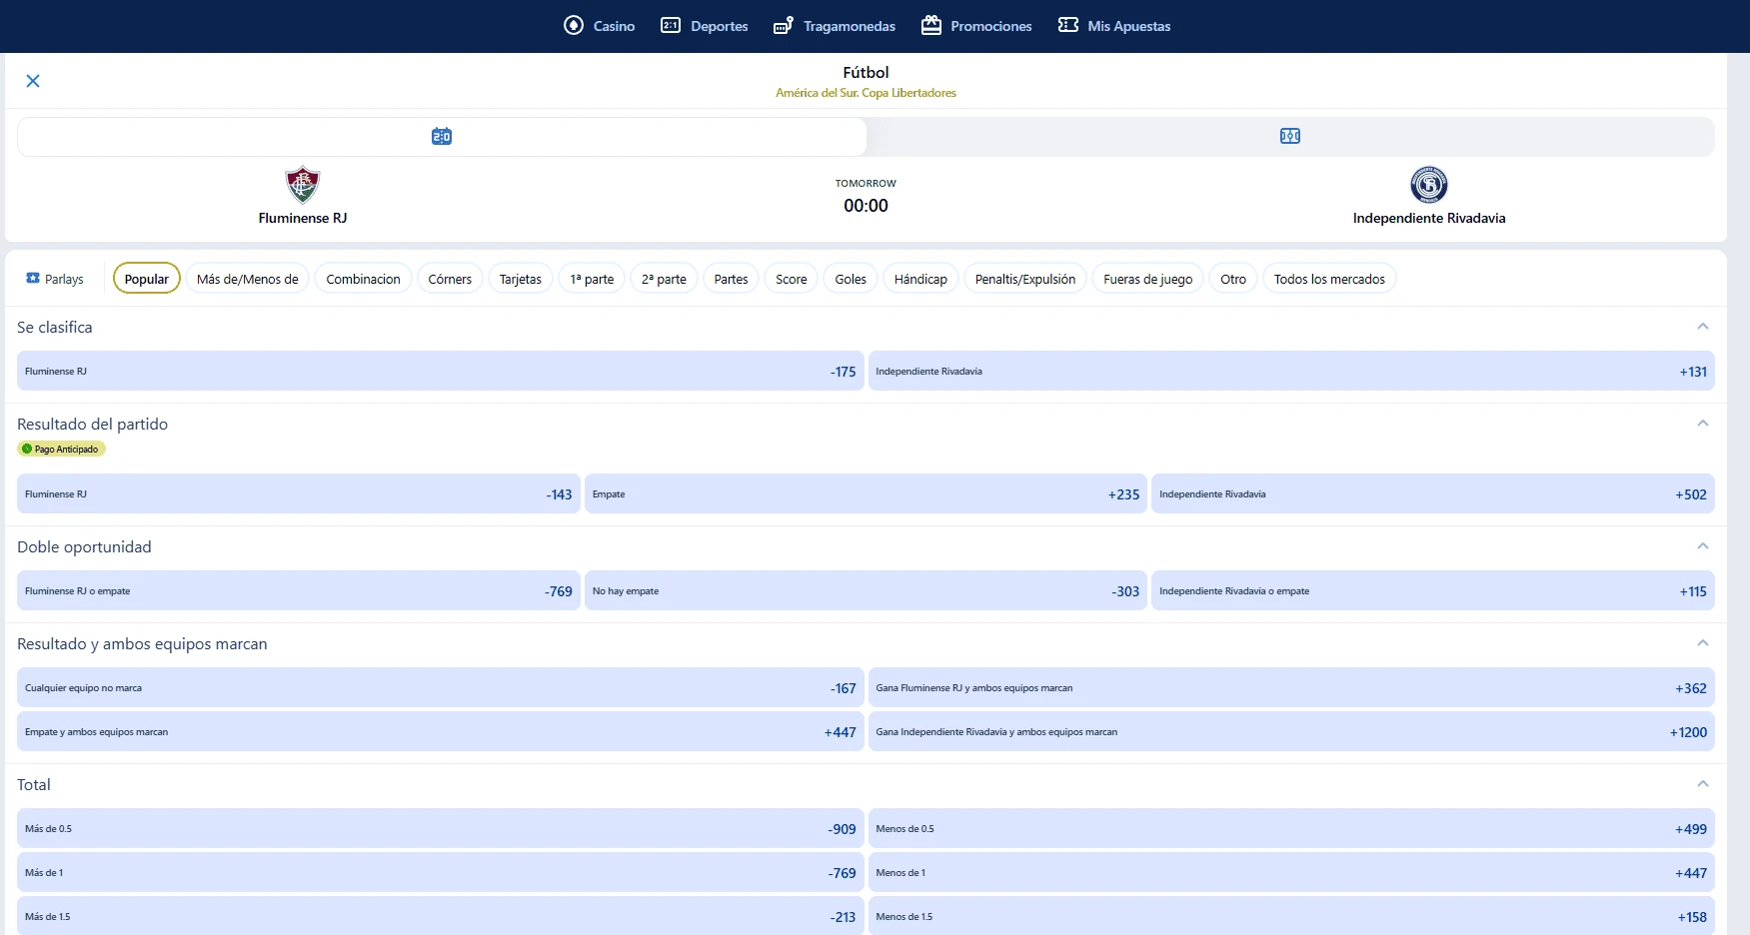Open the Tarjetas market tab

521,279
